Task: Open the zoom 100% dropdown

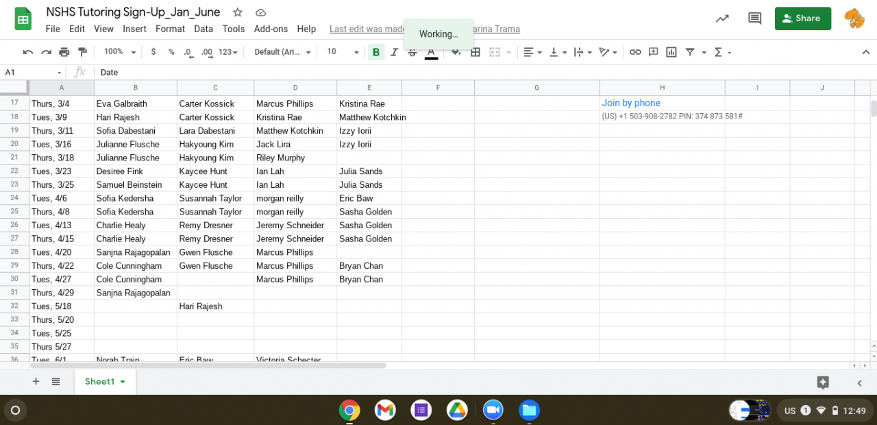Action: pos(120,52)
